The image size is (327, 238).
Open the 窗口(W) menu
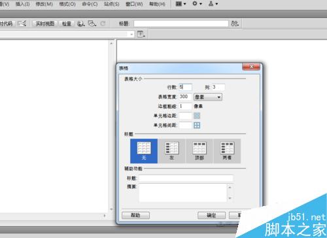[134, 4]
